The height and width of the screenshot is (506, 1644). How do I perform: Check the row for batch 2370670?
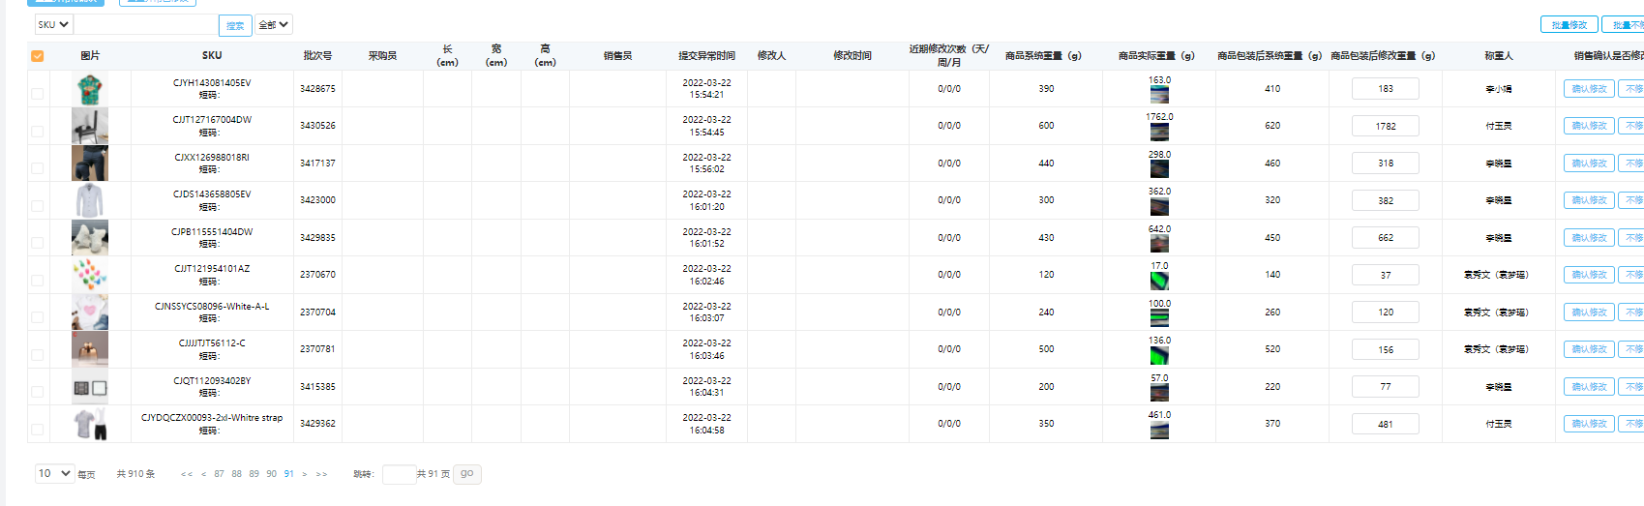point(38,280)
